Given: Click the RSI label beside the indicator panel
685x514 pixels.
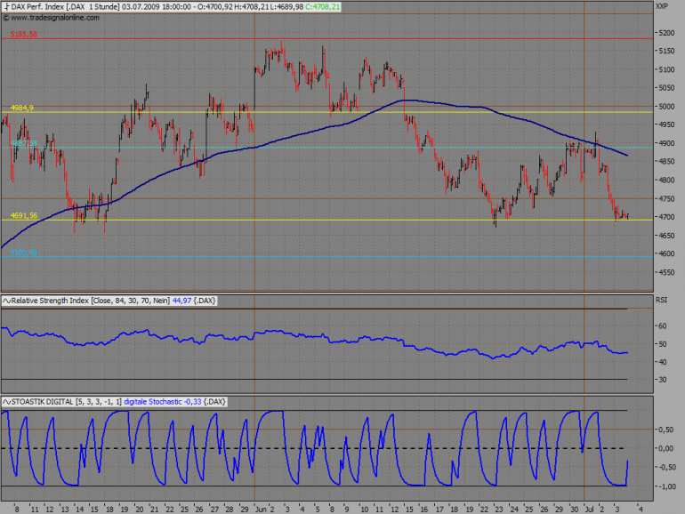Looking at the screenshot, I should [661, 300].
